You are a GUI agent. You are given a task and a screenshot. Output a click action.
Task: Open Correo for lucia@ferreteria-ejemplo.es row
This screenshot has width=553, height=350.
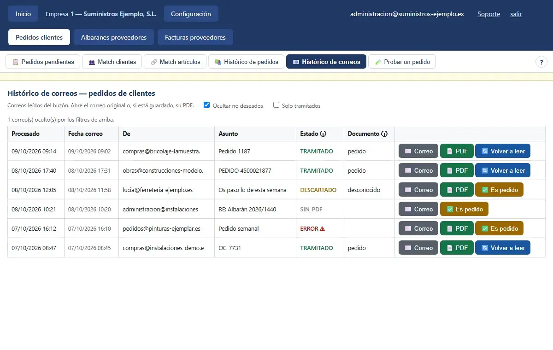[x=418, y=190]
